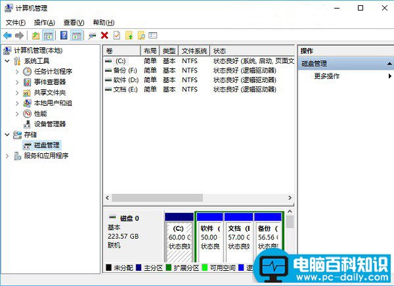394x286 pixels.
Task: Click the red X Delete icon
Action: click(x=104, y=36)
